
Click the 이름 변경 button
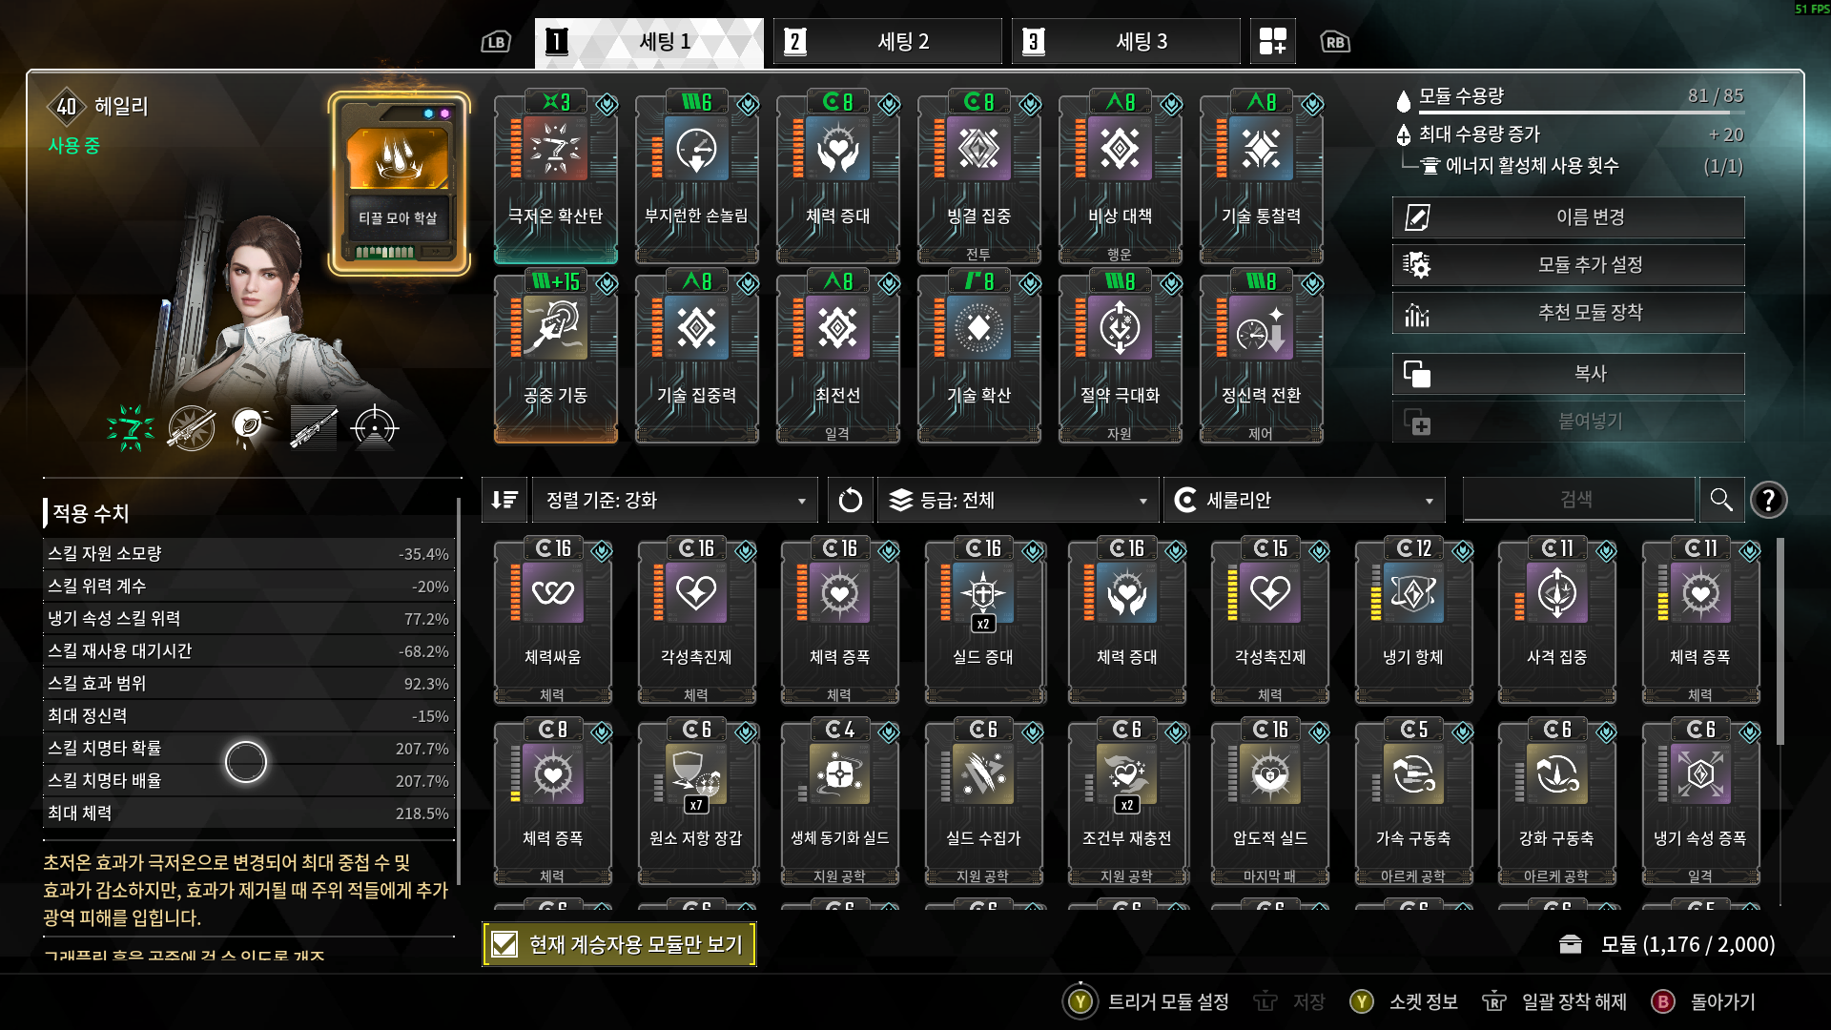click(1569, 217)
